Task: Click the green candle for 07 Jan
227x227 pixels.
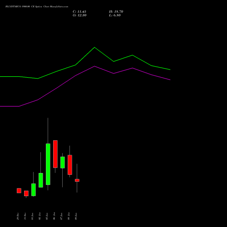Action: coord(63,163)
